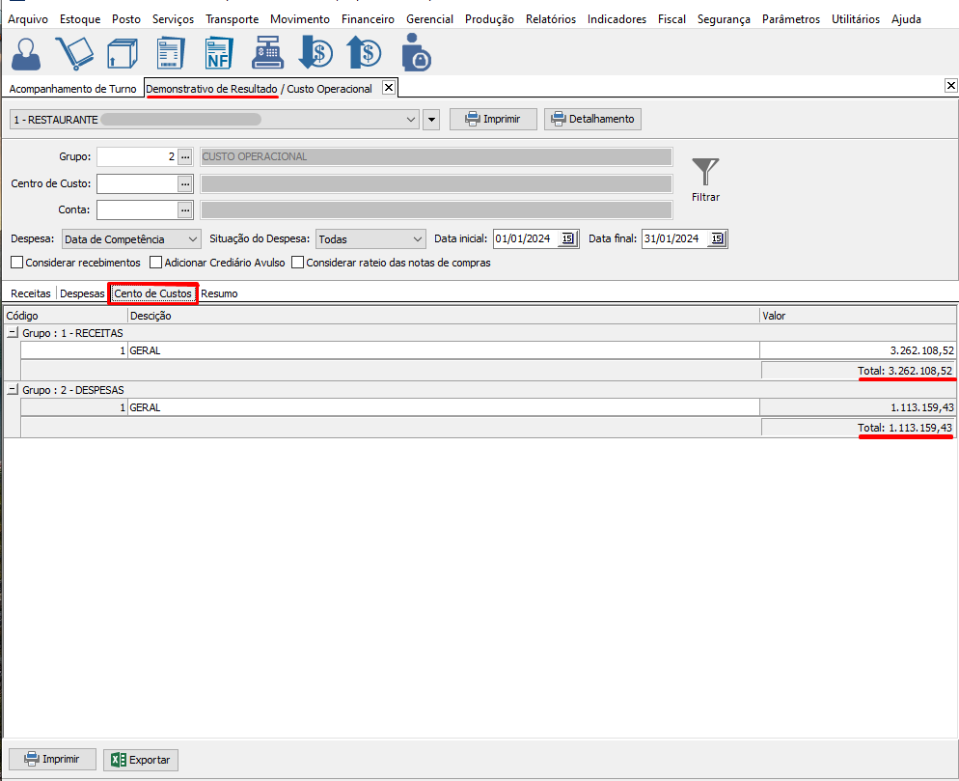The width and height of the screenshot is (959, 781).
Task: Expand the Data de Competência dropdown
Action: 130,239
